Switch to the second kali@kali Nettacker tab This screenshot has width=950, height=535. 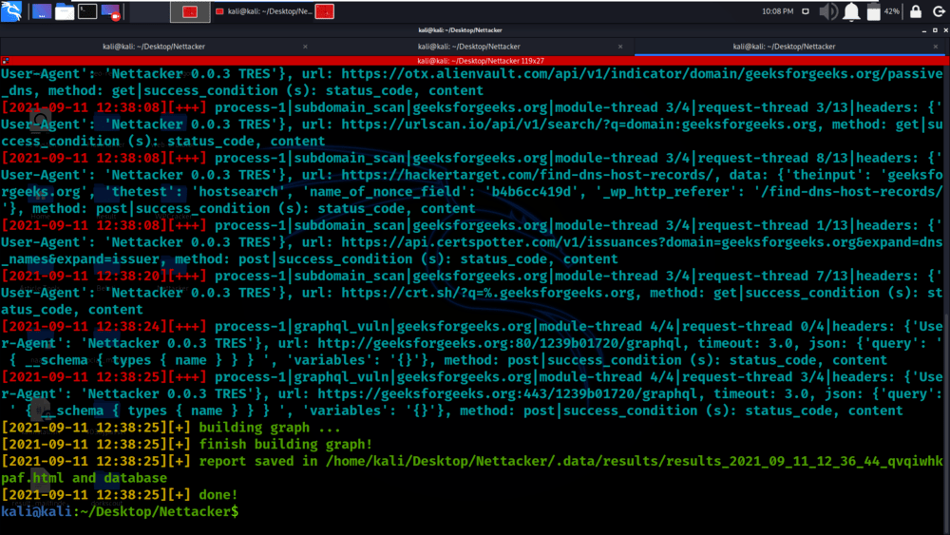pos(469,47)
